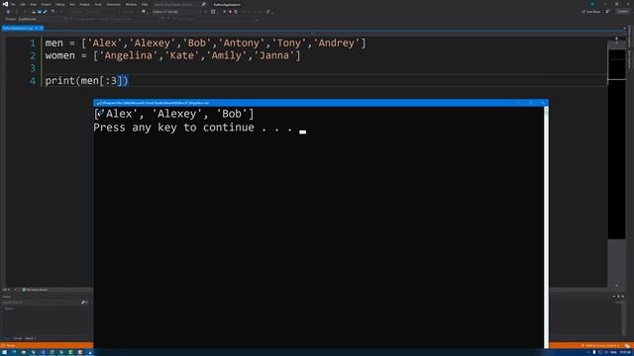Click the 'Andrey' string on line 1

pyautogui.click(x=337, y=43)
